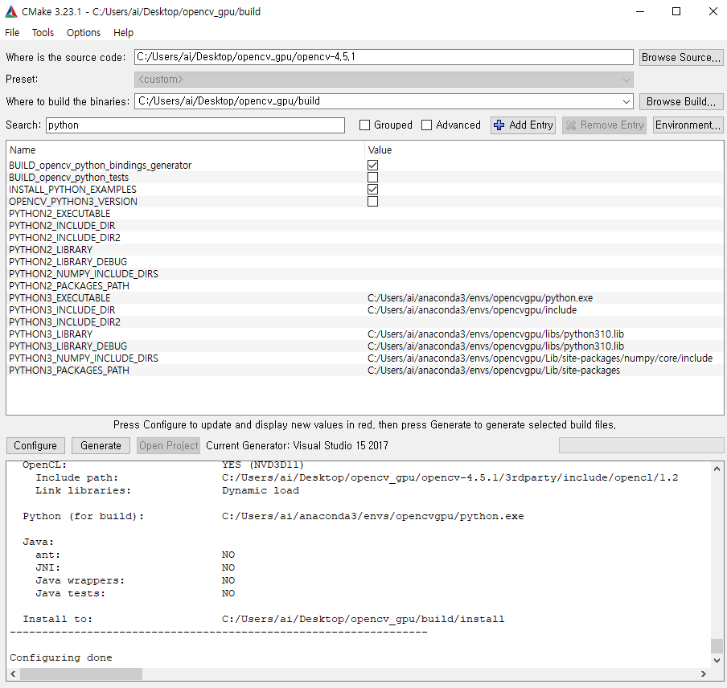This screenshot has width=727, height=688.
Task: Minimize the CMake window
Action: [x=640, y=11]
